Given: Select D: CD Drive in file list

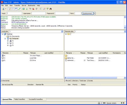Looking at the screenshot, I should (x=4, y=60).
